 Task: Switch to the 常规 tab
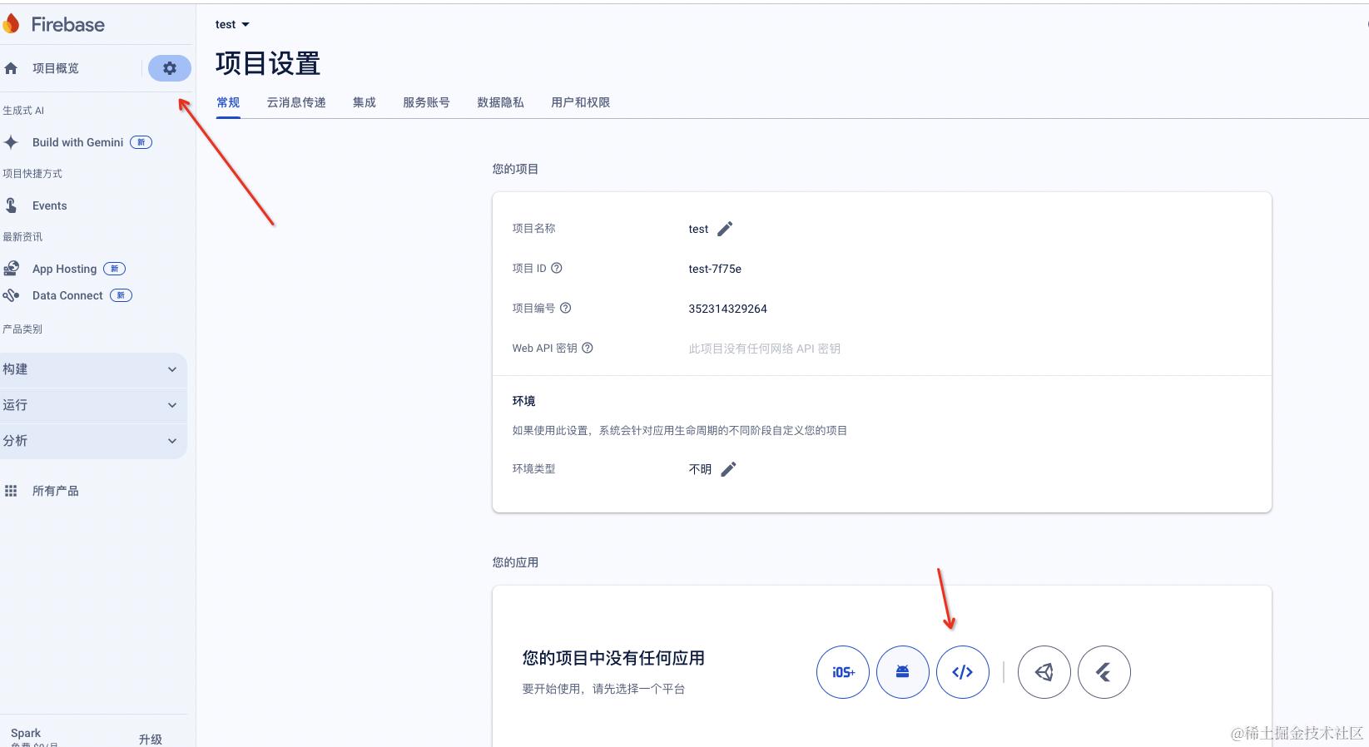(228, 102)
